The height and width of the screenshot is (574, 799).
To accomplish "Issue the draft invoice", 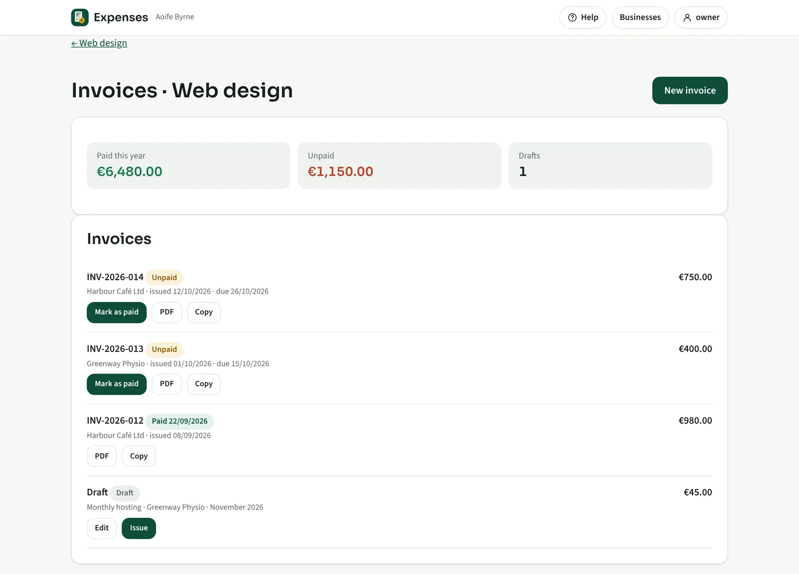I will (x=139, y=528).
